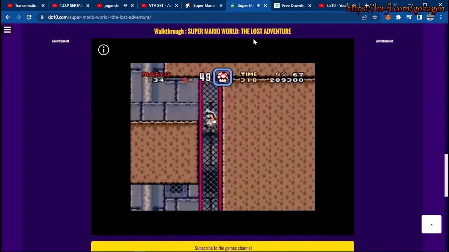This screenshot has width=449, height=252.
Task: Close the jogando tab
Action: pyautogui.click(x=132, y=6)
